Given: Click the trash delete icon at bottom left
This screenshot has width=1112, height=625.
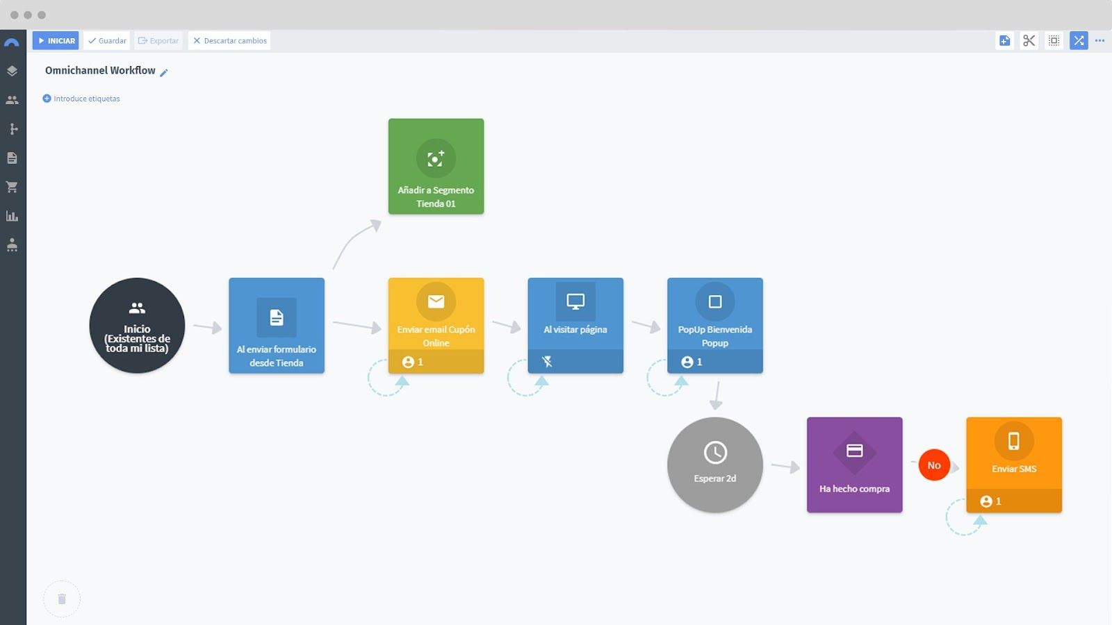Looking at the screenshot, I should point(62,599).
